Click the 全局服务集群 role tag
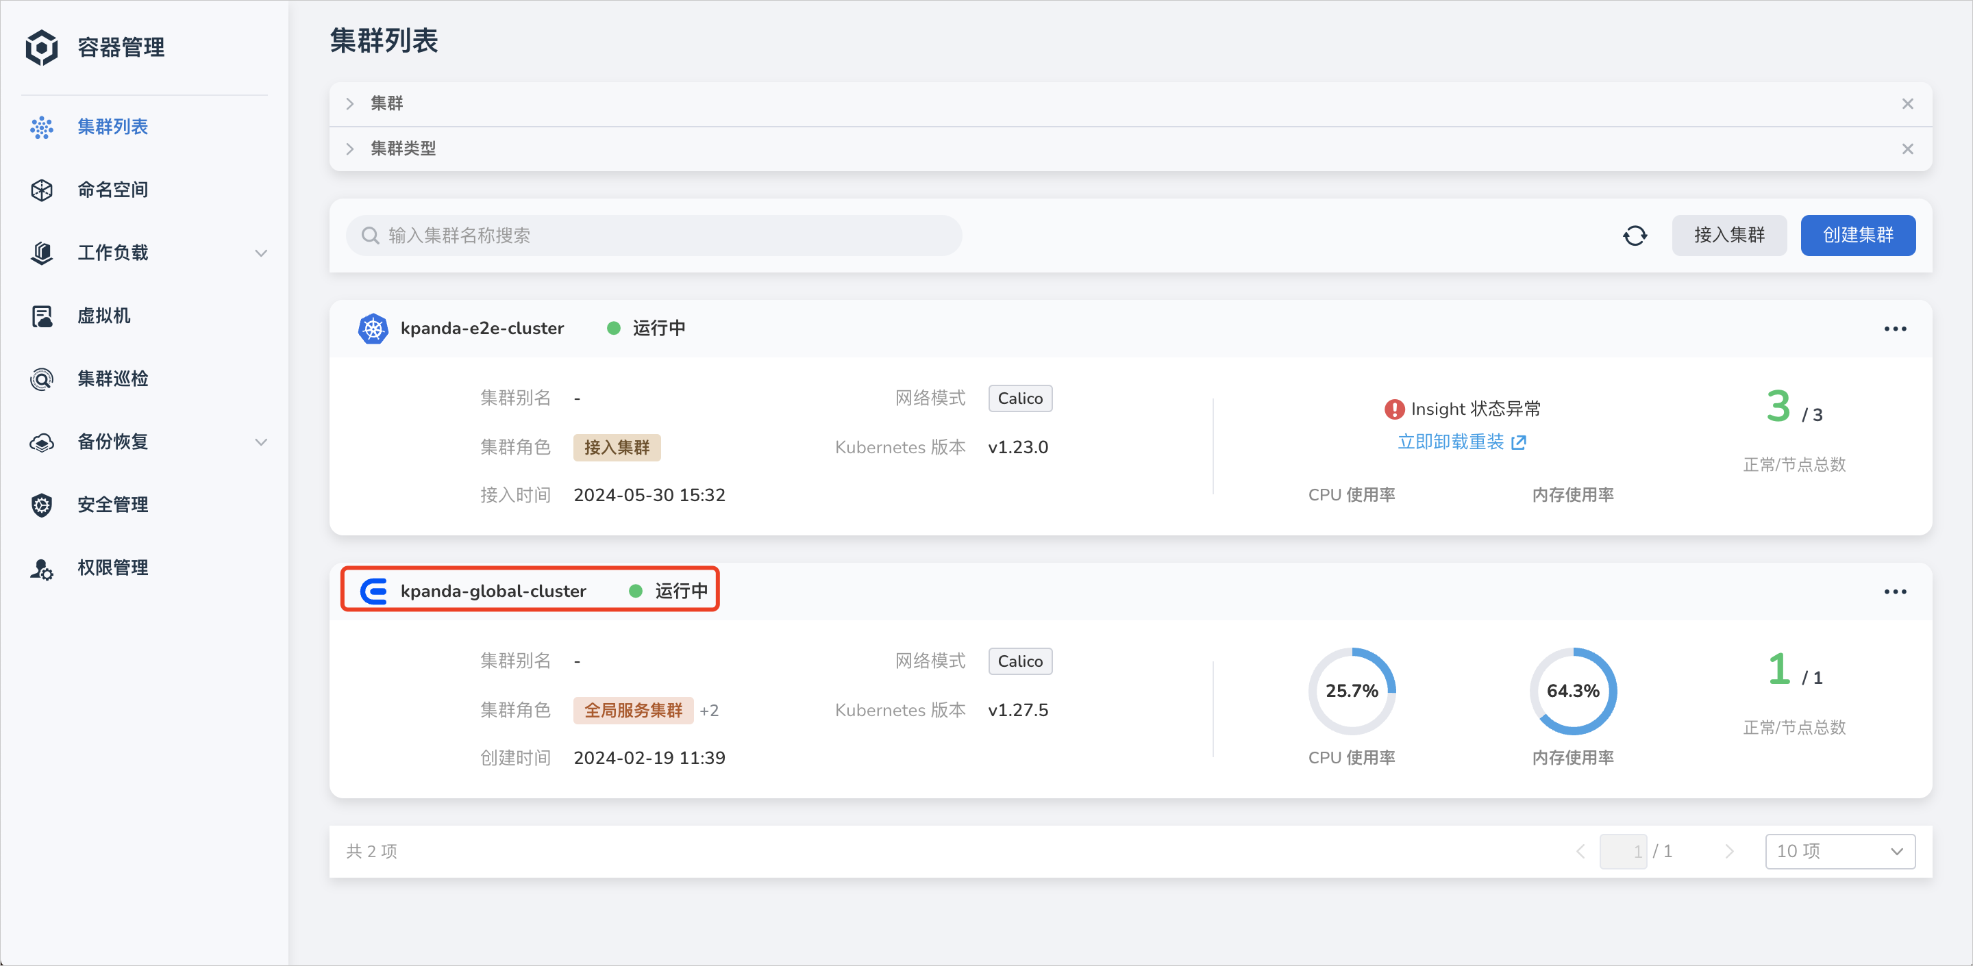This screenshot has width=1973, height=966. 632,711
